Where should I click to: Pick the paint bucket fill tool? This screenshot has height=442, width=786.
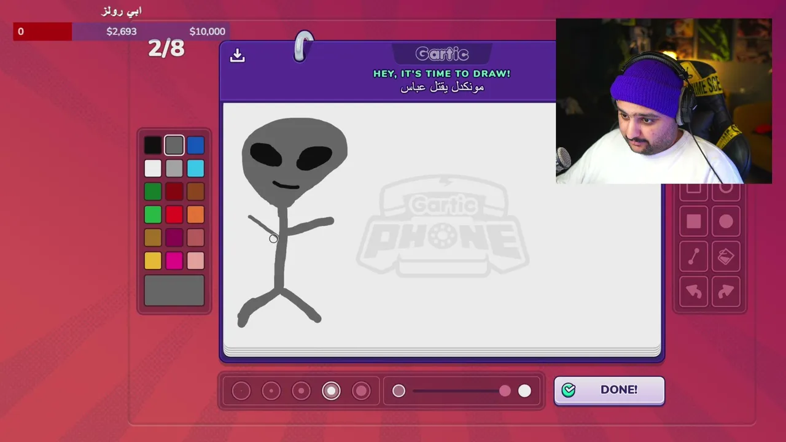(x=726, y=257)
